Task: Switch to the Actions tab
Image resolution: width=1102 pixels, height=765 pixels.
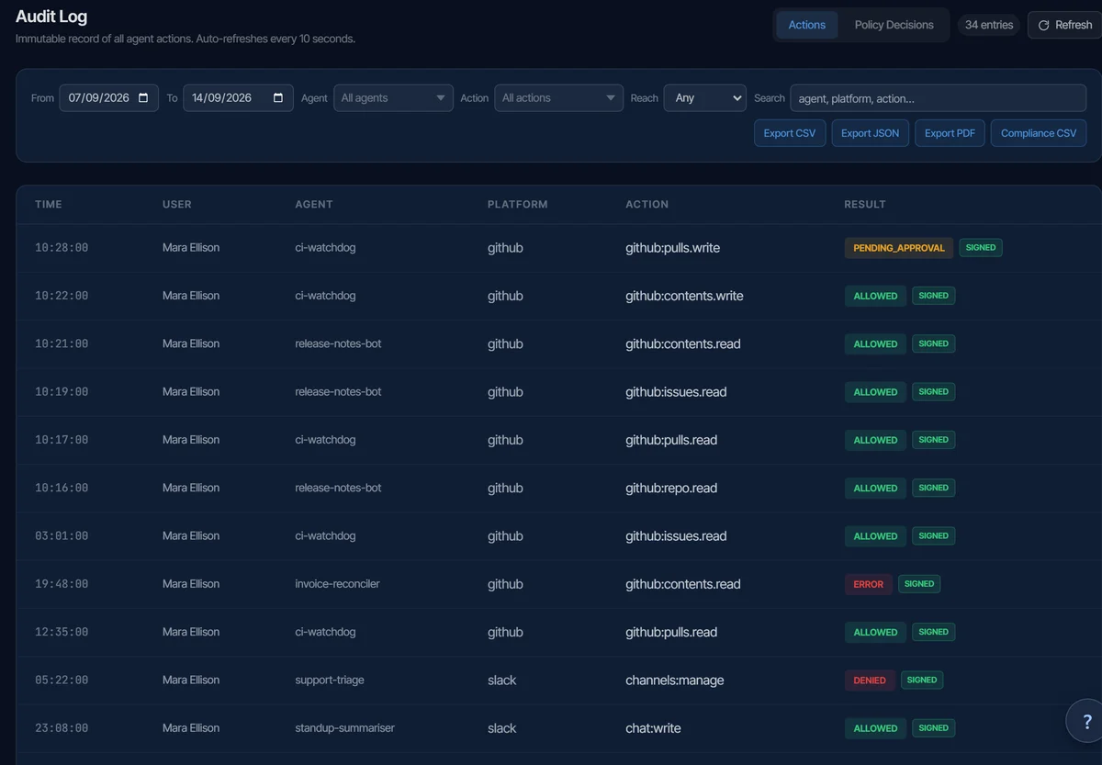Action: click(x=807, y=25)
